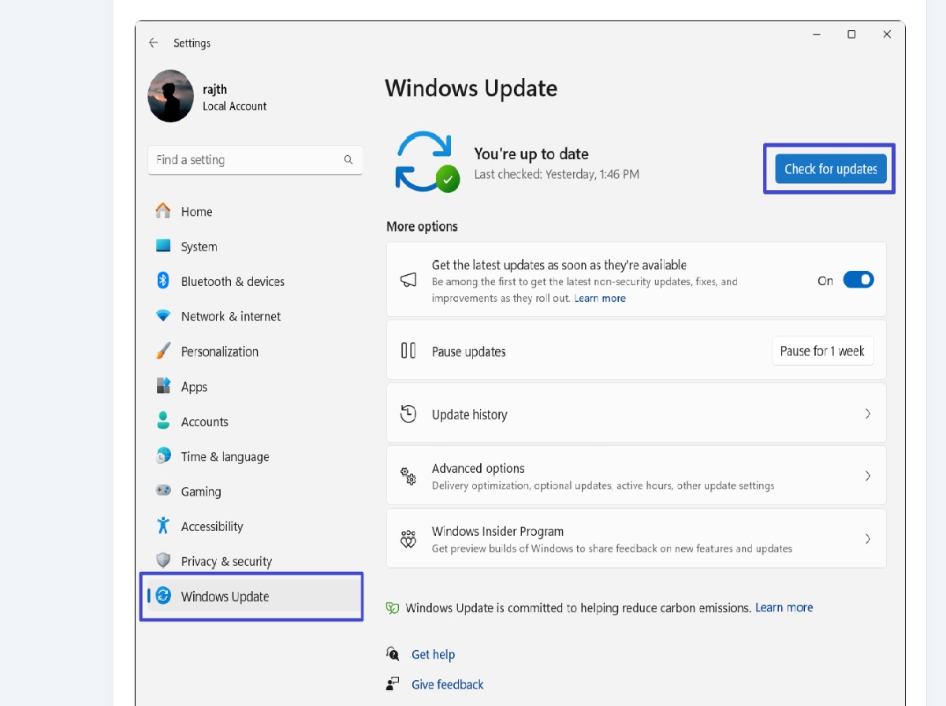Click the Get help headset icon
Screen dimensions: 946x706
[x=393, y=653]
